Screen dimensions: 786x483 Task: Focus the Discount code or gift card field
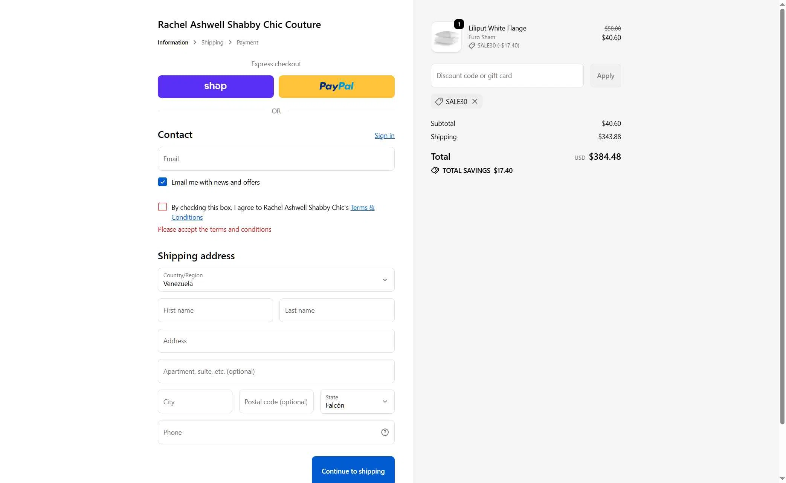click(x=507, y=76)
